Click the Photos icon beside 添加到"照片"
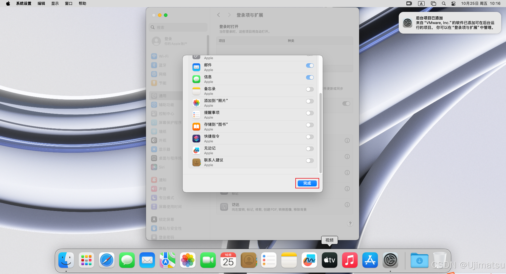This screenshot has height=274, width=506. point(196,103)
